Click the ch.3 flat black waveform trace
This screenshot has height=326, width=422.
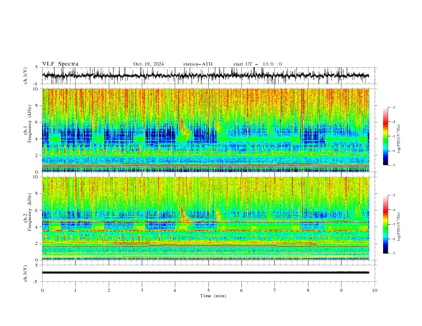click(205, 273)
